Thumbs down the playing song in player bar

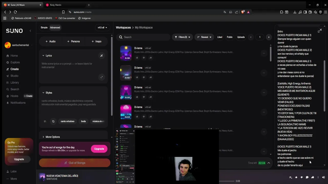(302, 177)
